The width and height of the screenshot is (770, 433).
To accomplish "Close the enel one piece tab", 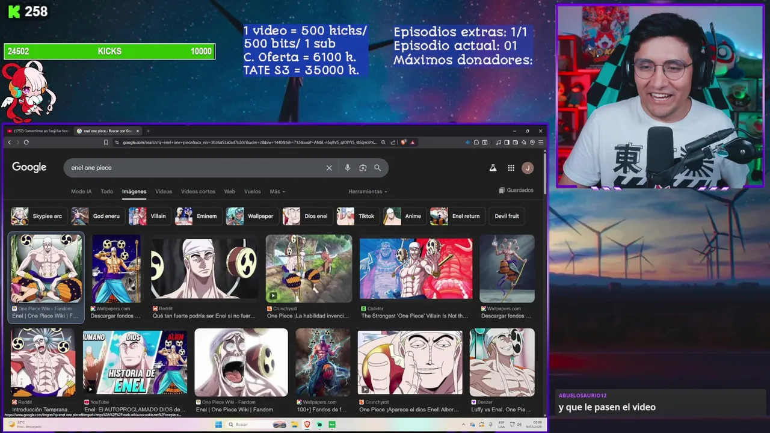I will pyautogui.click(x=138, y=131).
